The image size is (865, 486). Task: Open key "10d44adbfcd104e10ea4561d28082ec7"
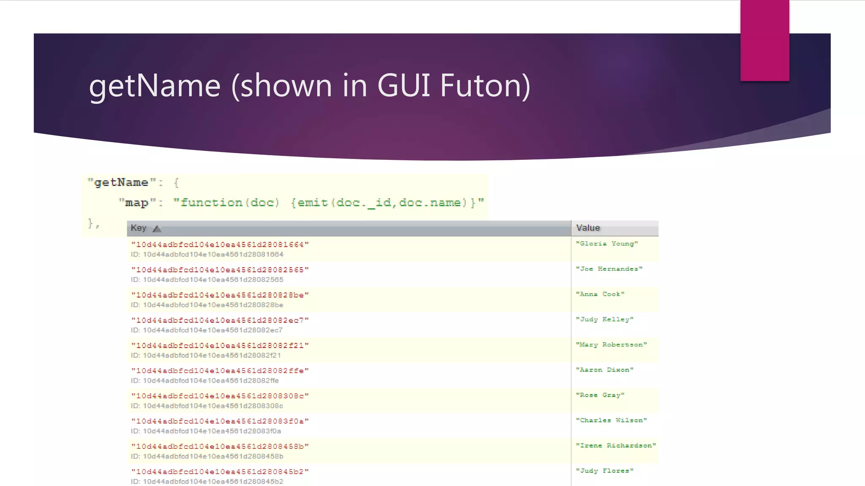[220, 321]
